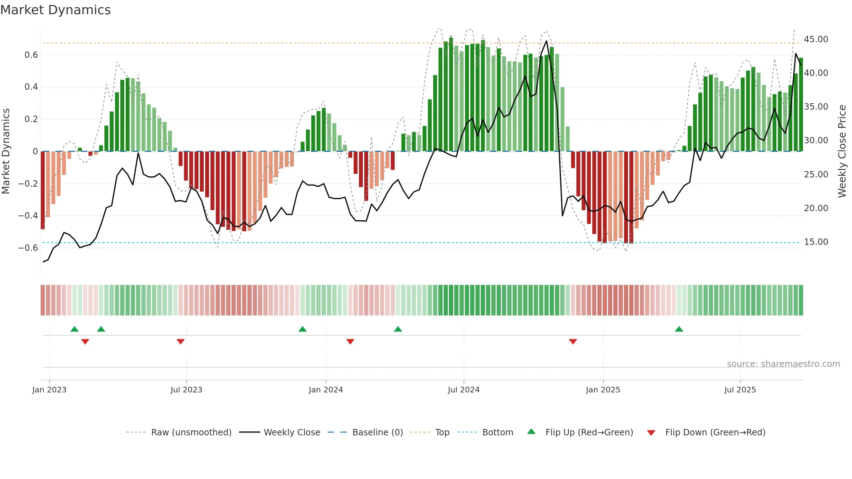Click the 35.00 price axis label

coord(816,106)
